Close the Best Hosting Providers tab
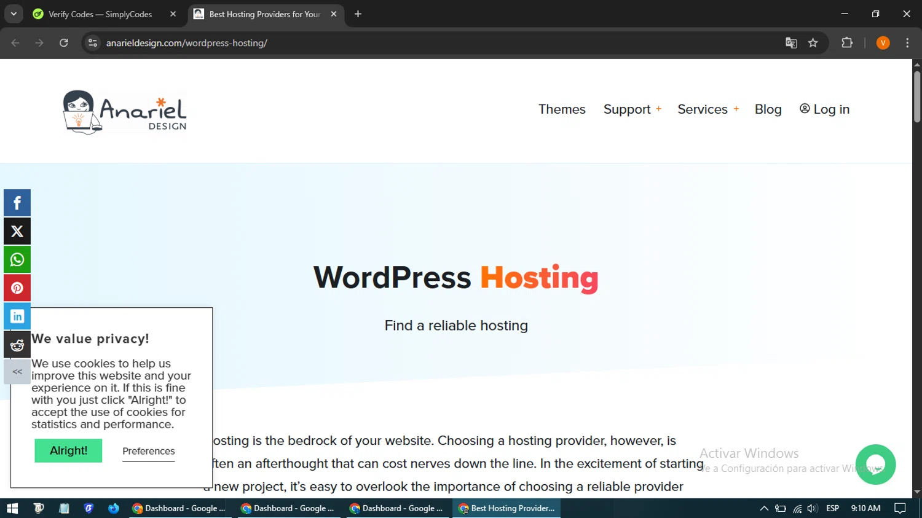Viewport: 922px width, 518px height. [334, 14]
